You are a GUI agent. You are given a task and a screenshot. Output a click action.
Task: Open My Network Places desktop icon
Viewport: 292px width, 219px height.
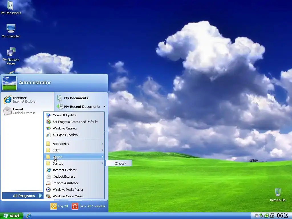click(11, 56)
